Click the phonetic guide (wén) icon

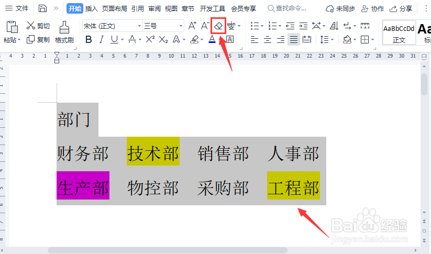pyautogui.click(x=231, y=26)
